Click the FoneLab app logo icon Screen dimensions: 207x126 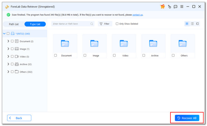tap(7, 7)
